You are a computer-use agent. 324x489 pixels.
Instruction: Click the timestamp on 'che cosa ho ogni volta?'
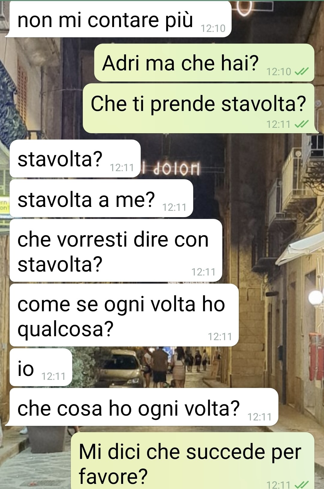click(x=259, y=417)
